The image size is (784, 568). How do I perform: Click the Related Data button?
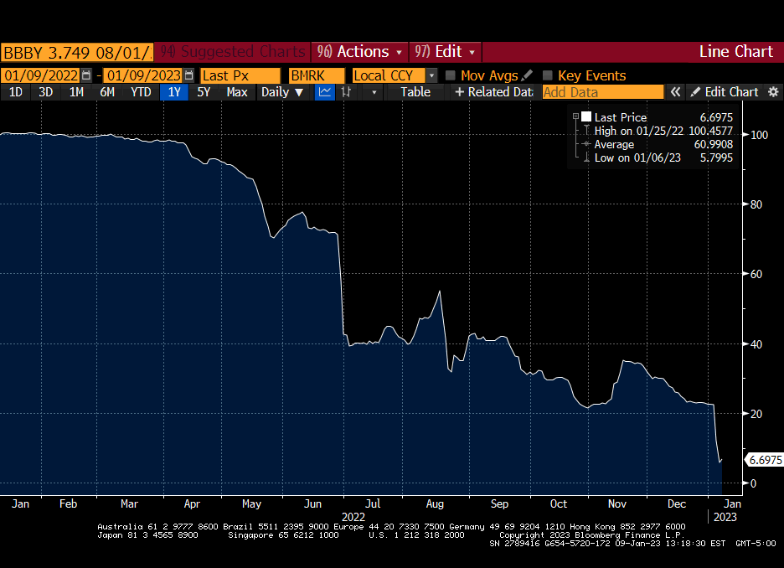[x=493, y=92]
